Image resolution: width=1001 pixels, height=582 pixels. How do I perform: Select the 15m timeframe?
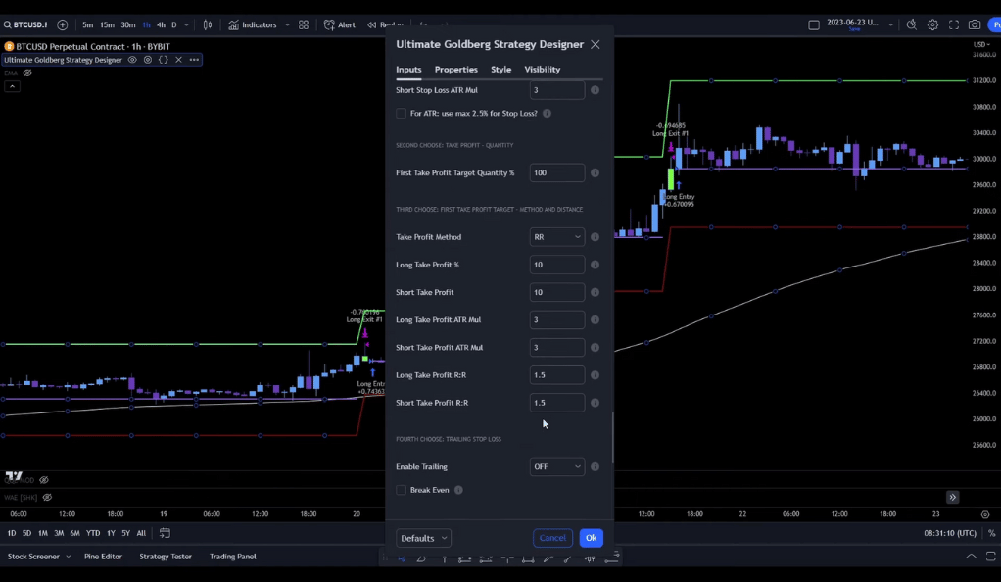[x=107, y=24]
